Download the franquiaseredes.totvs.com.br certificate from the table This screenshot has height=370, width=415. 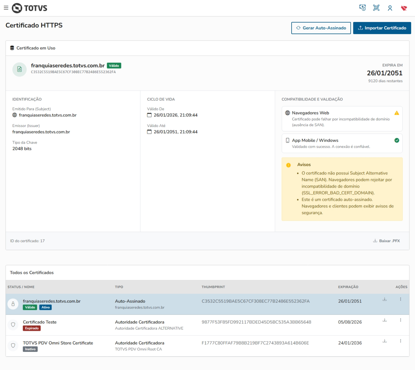coord(384,299)
